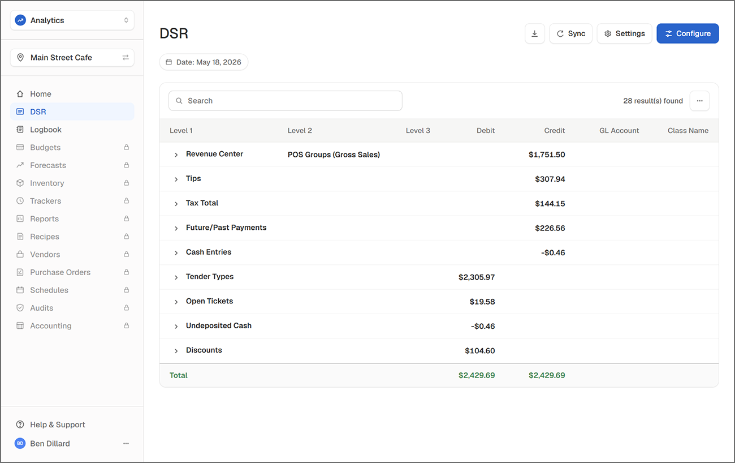The image size is (735, 463).
Task: Expand the Open Tickets row
Action: coord(176,302)
